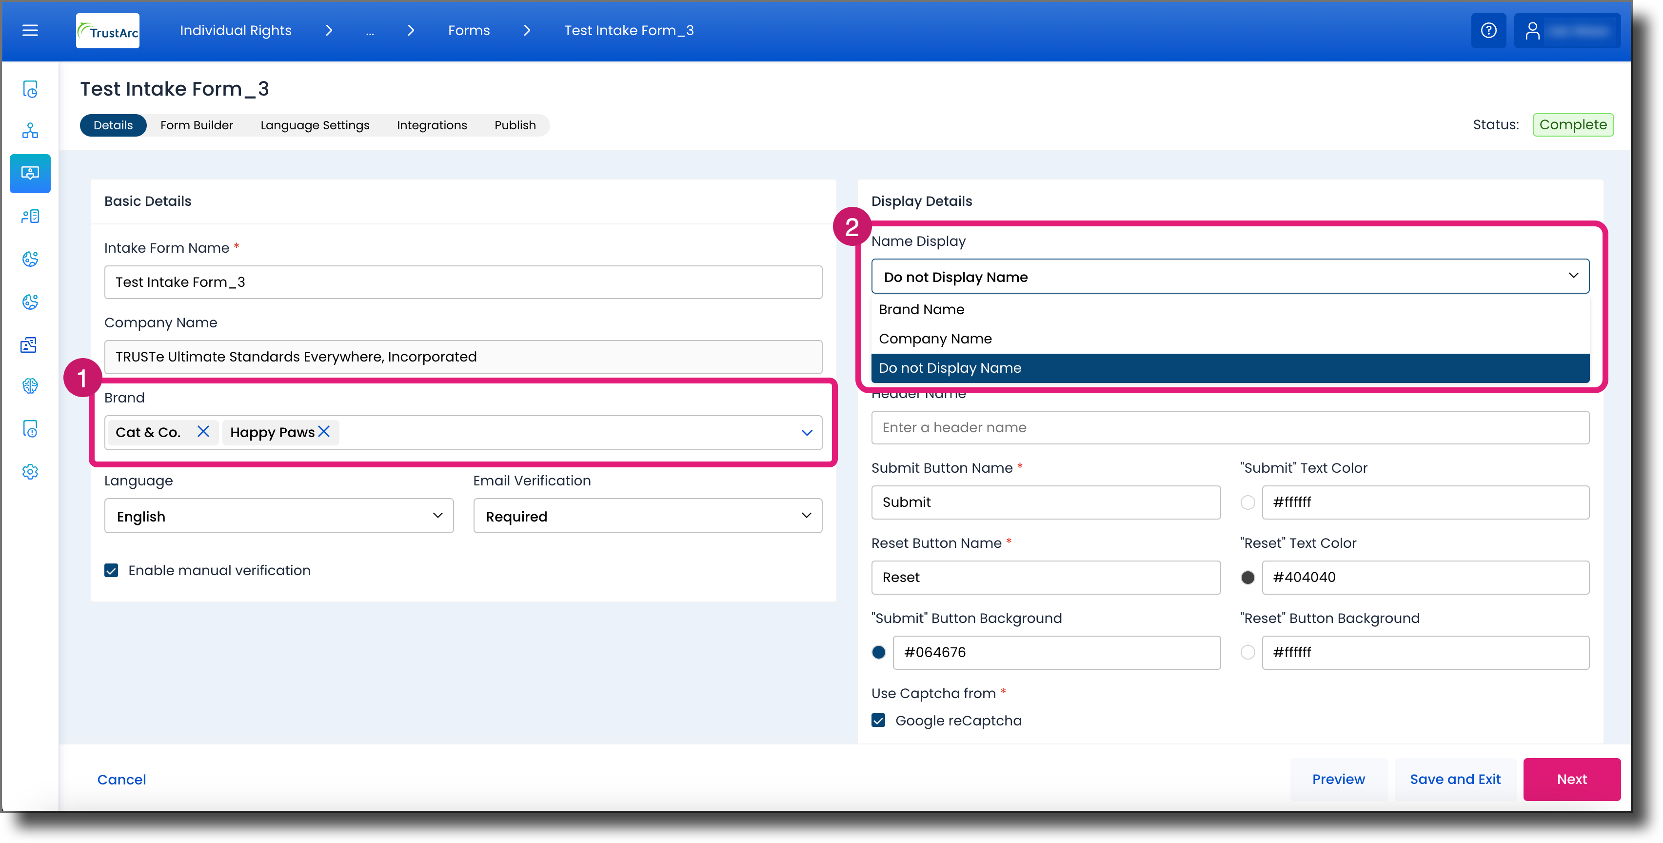Screen dimensions: 1663x843
Task: Remove the Happy Paws brand tag
Action: coord(324,432)
